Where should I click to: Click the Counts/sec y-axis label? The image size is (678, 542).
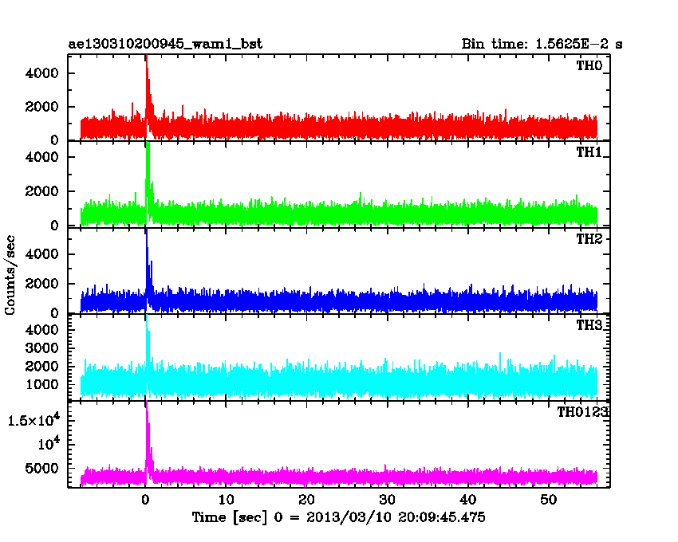click(x=10, y=275)
